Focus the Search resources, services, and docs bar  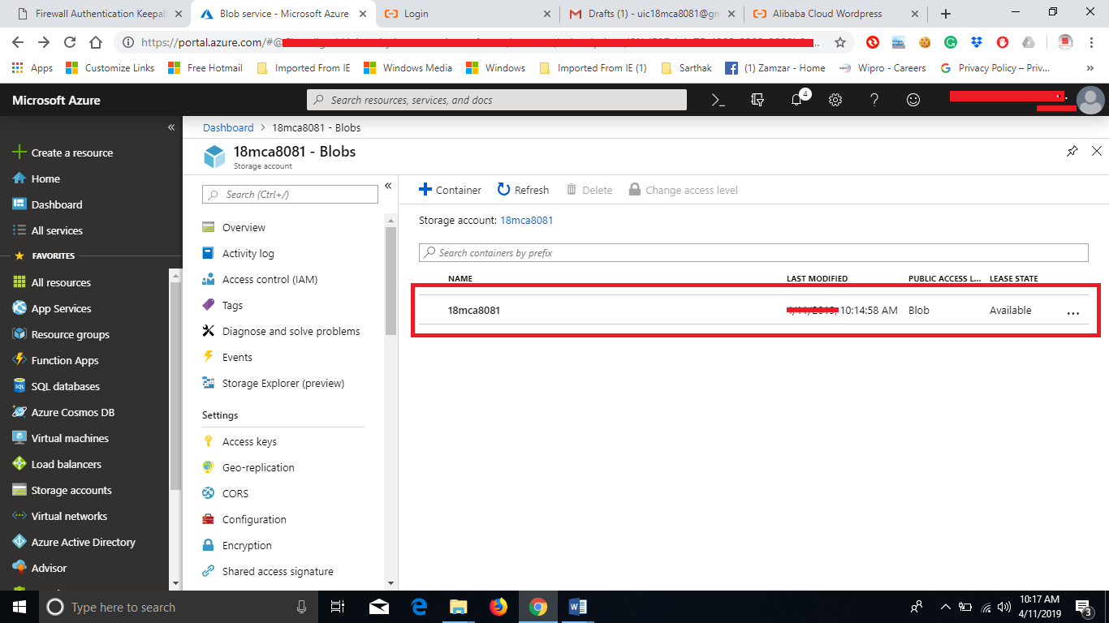point(497,100)
